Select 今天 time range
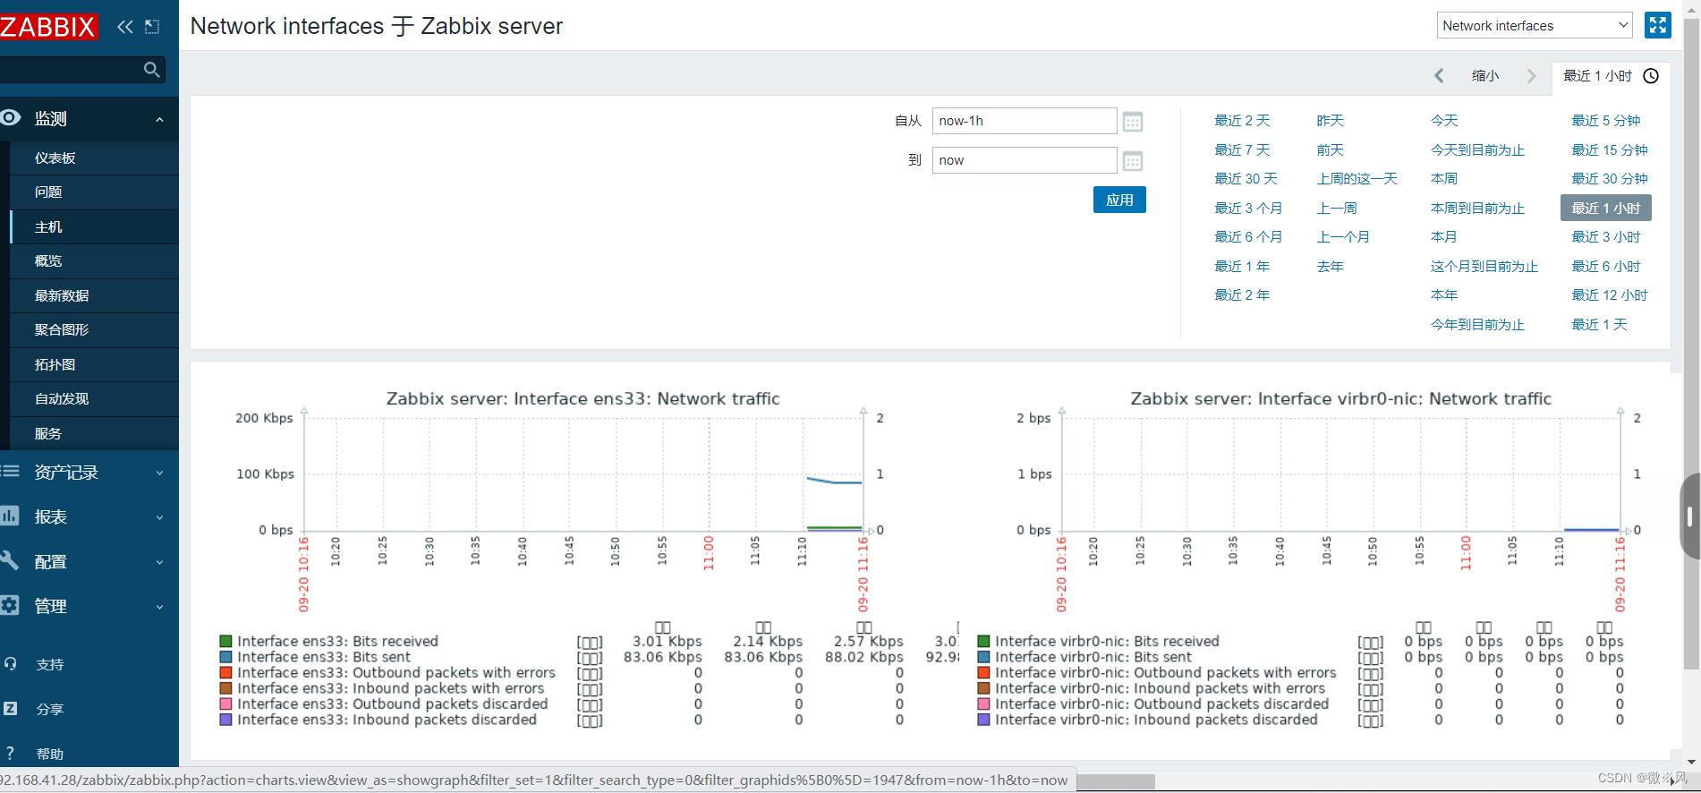Screen dimensions: 1701x793 pyautogui.click(x=1444, y=120)
